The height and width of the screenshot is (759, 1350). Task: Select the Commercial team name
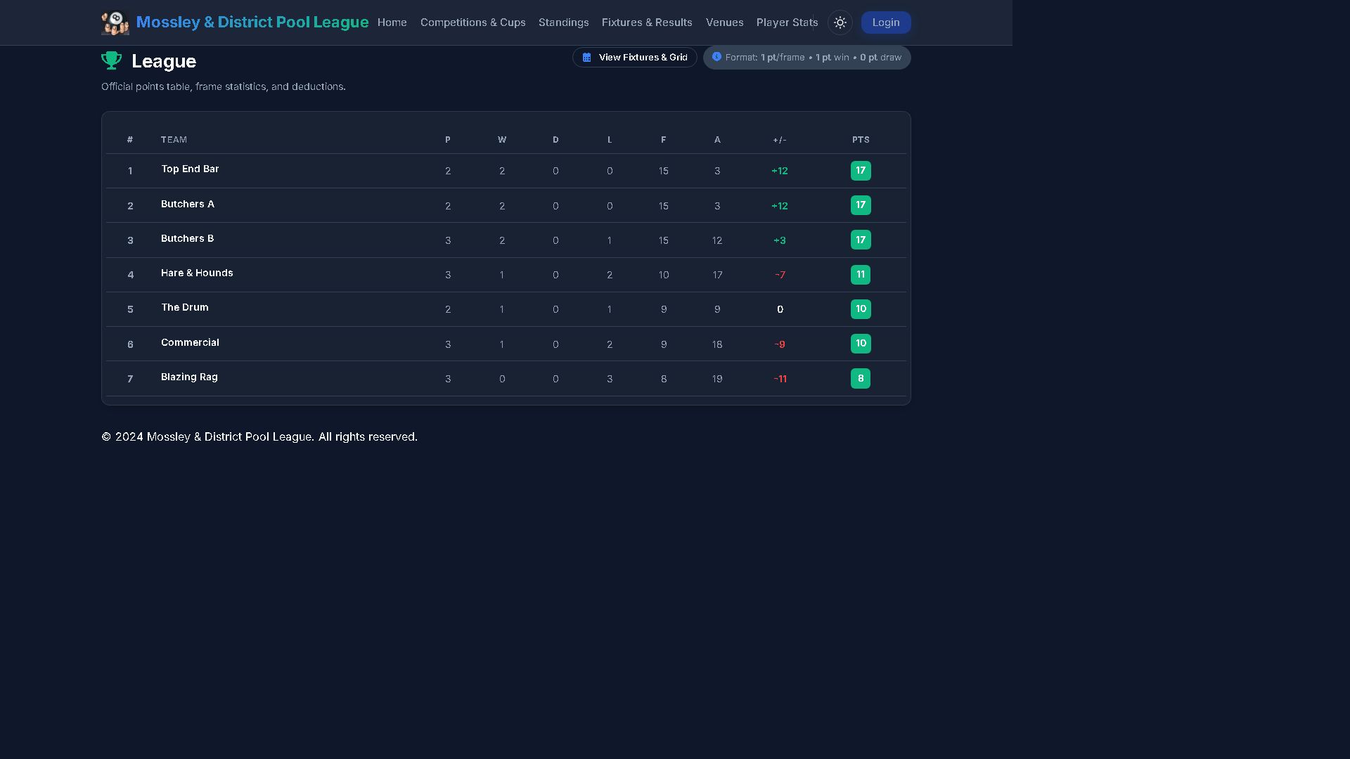[190, 343]
